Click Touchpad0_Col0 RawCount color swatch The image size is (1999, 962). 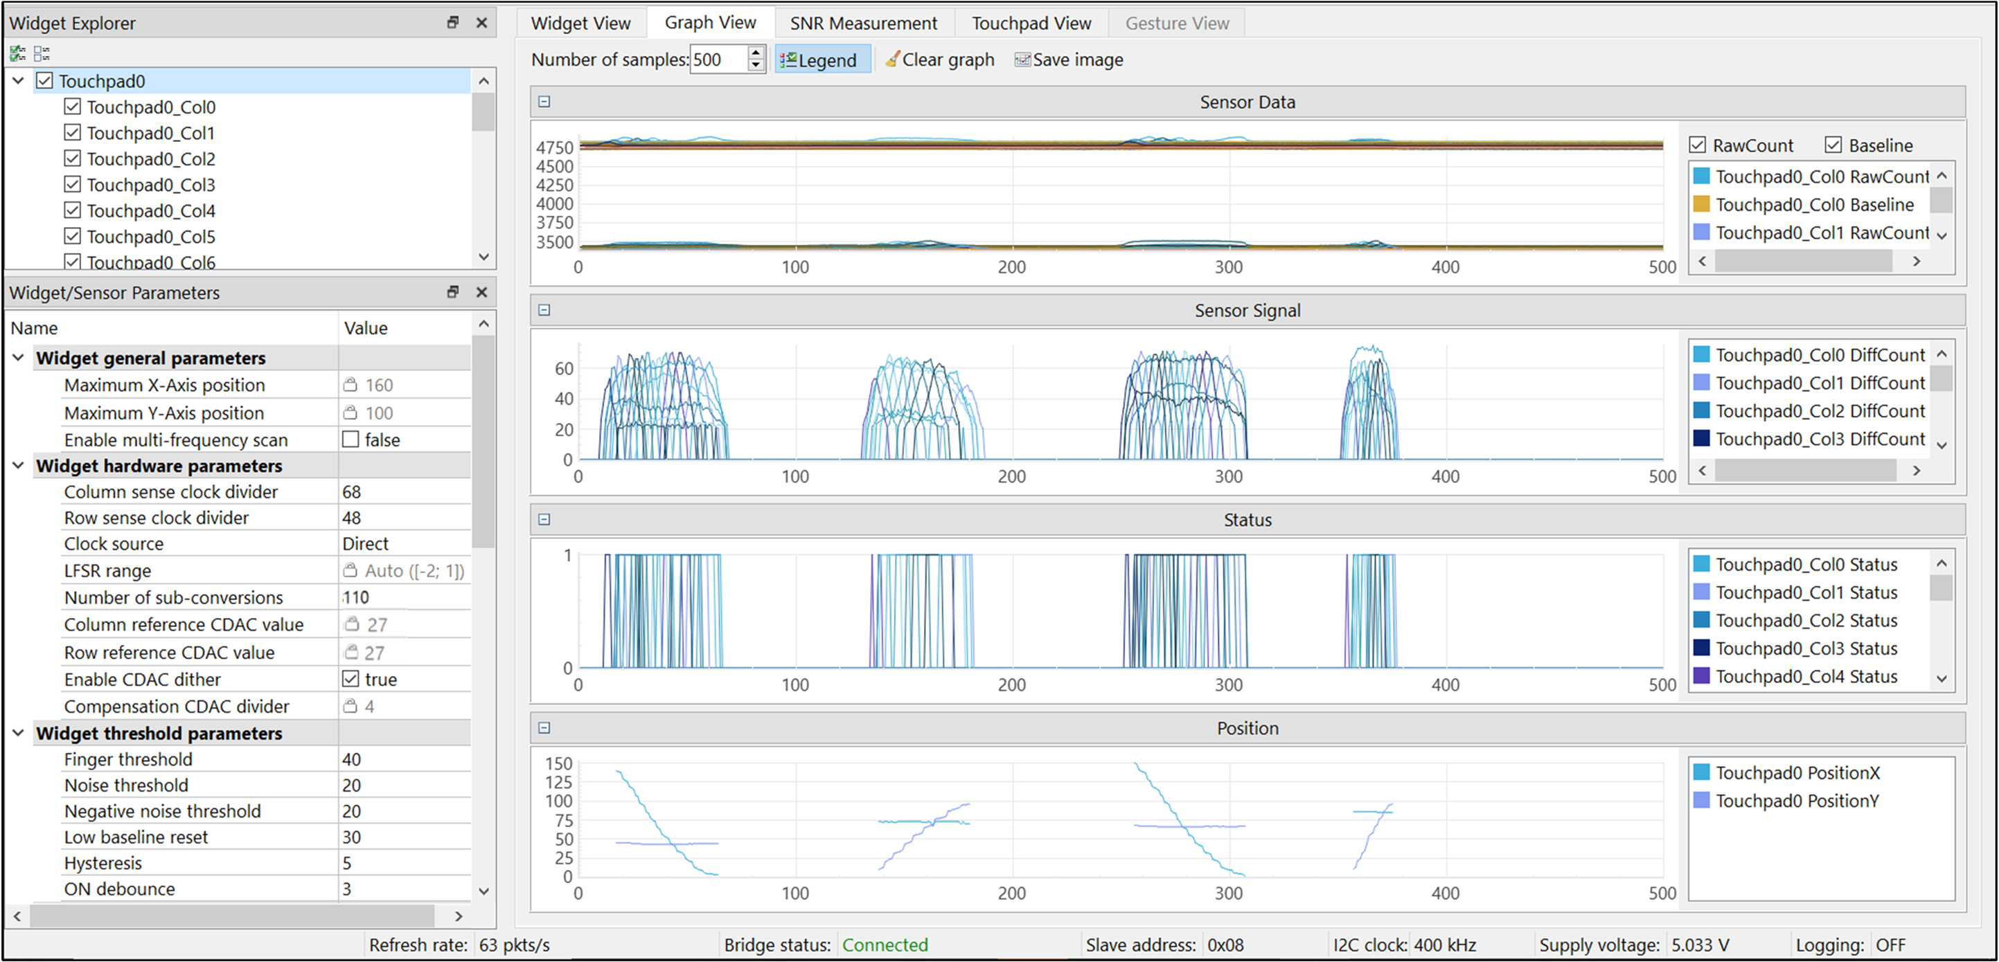point(1701,176)
